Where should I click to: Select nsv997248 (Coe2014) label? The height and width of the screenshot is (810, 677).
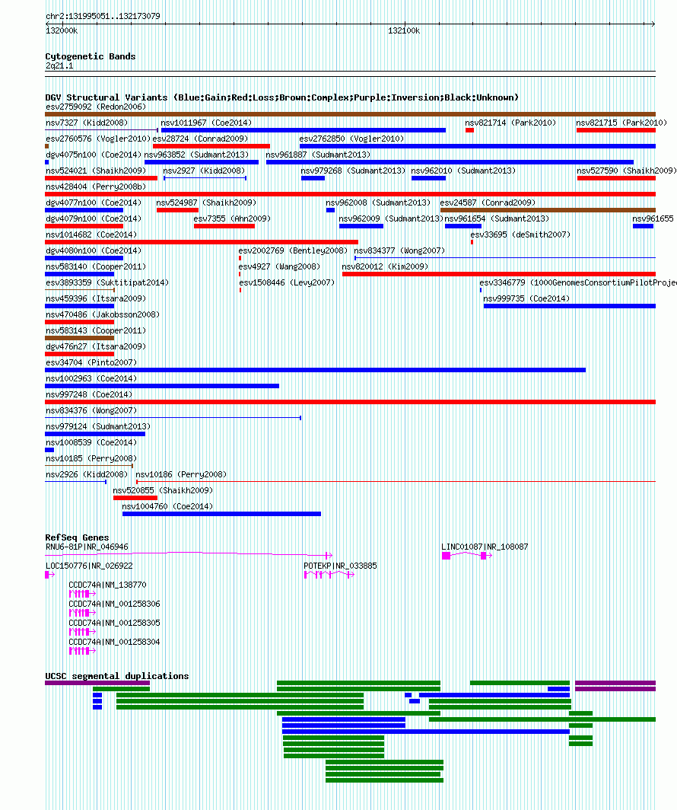(89, 395)
